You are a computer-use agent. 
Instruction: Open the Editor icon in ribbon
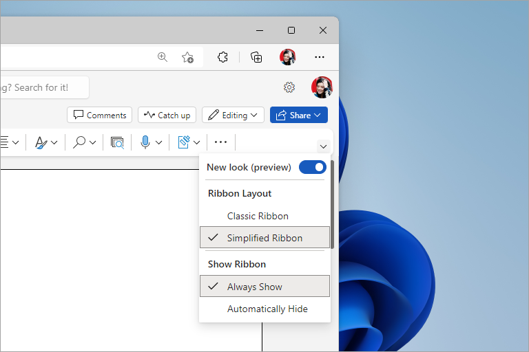pos(184,142)
